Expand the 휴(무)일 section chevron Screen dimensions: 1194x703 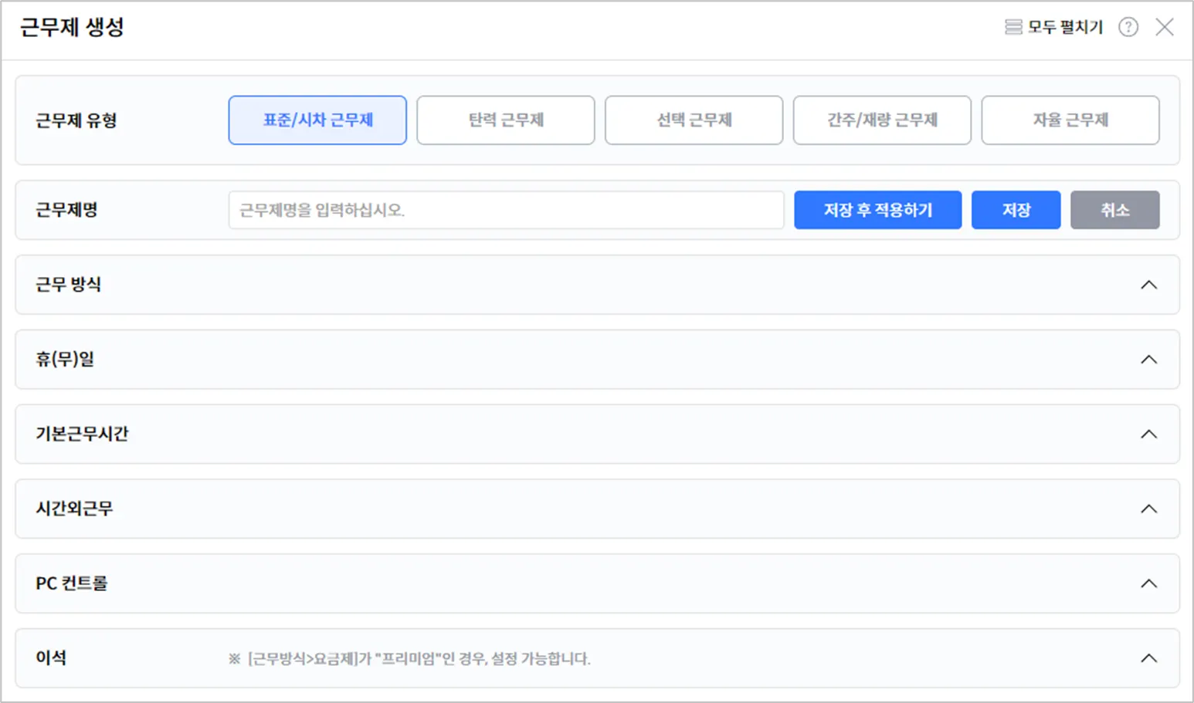(1149, 360)
